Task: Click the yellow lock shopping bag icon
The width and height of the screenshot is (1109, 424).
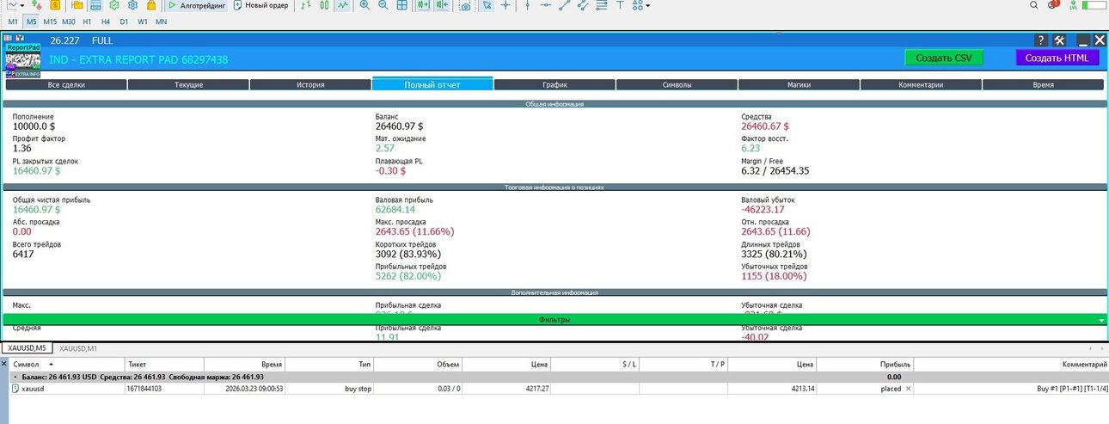Action: click(x=150, y=5)
